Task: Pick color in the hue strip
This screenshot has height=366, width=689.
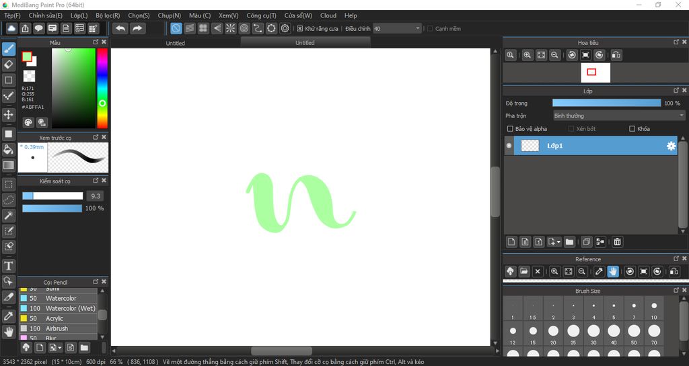Action: point(102,88)
